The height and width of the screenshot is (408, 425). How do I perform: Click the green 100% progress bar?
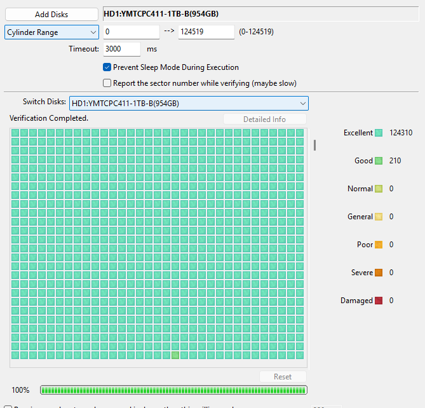click(173, 390)
